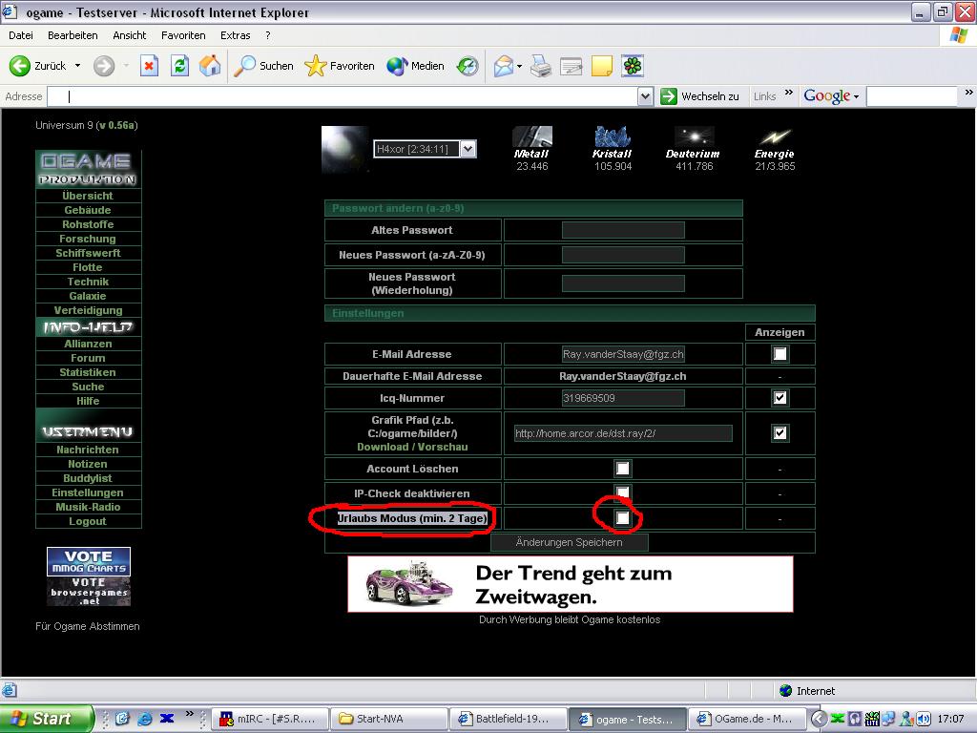Click the Windows Start button
The width and height of the screenshot is (977, 733).
click(x=46, y=719)
